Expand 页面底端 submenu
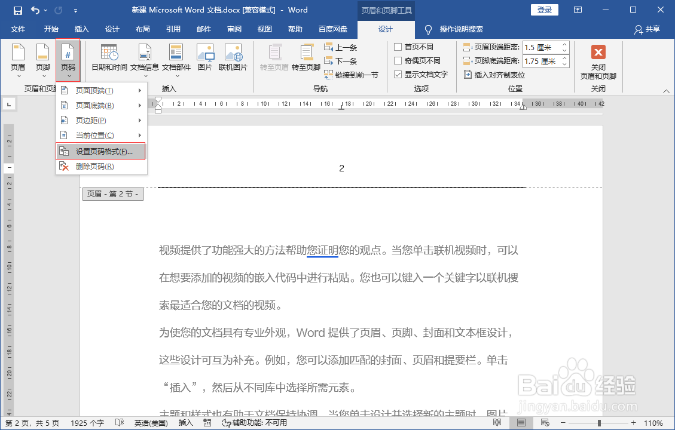This screenshot has width=675, height=430. click(102, 105)
